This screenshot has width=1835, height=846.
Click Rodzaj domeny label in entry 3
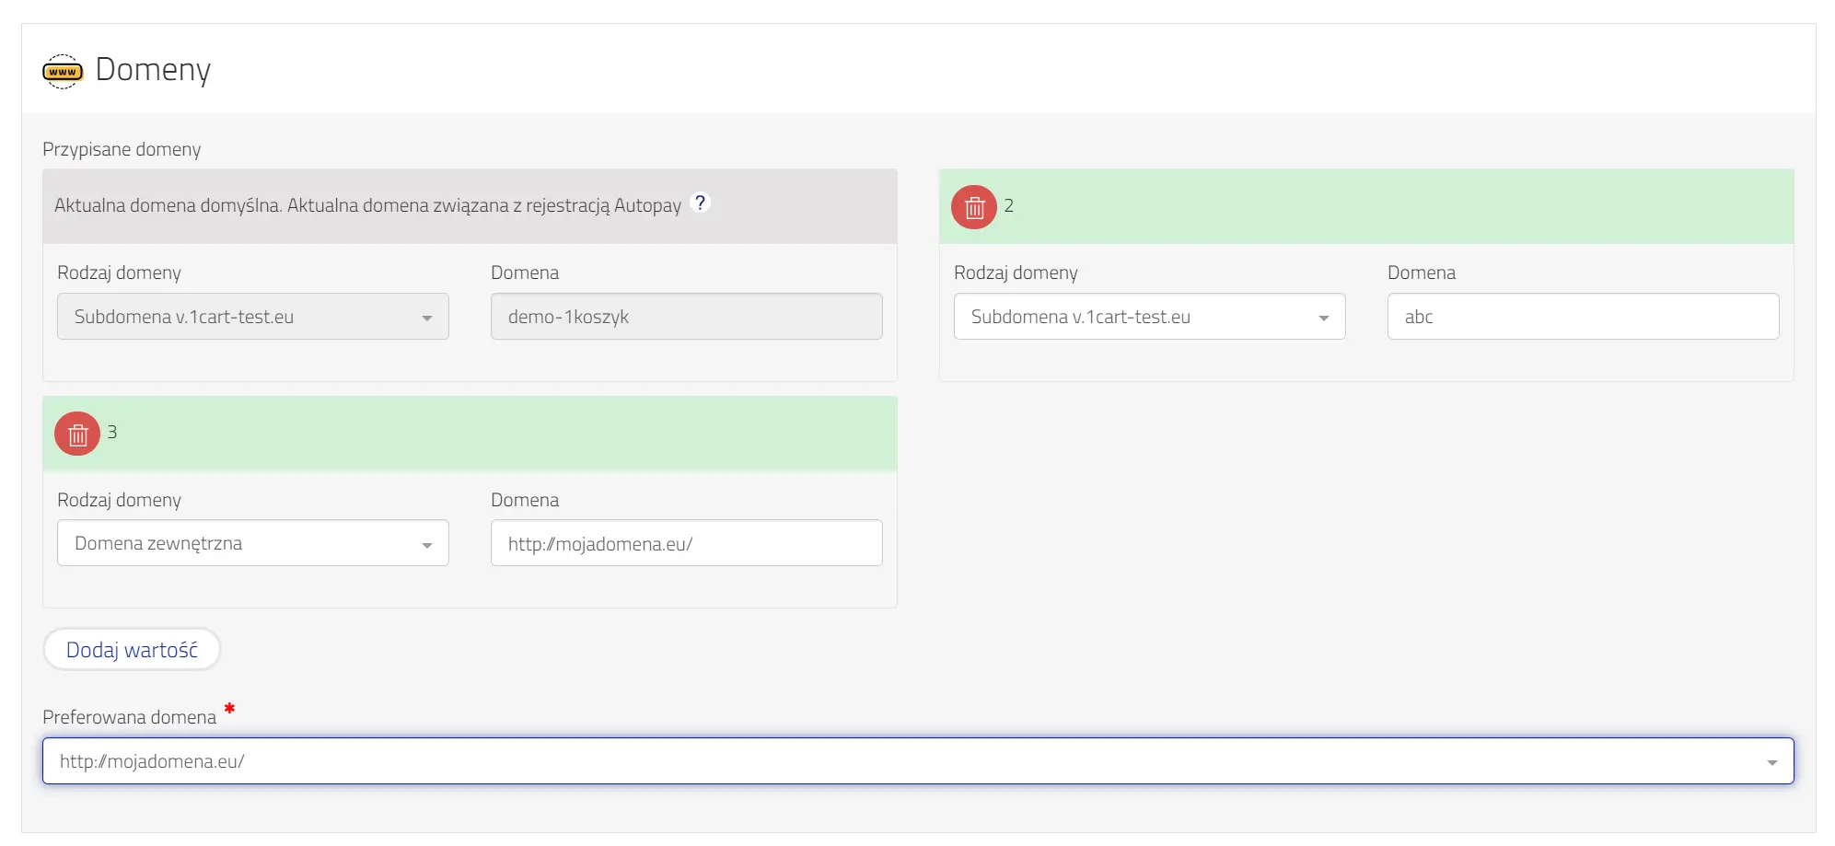[x=119, y=500]
